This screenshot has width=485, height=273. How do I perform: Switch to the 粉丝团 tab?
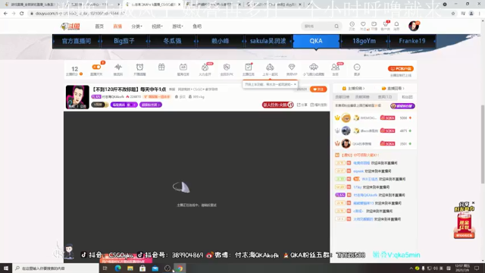407,97
